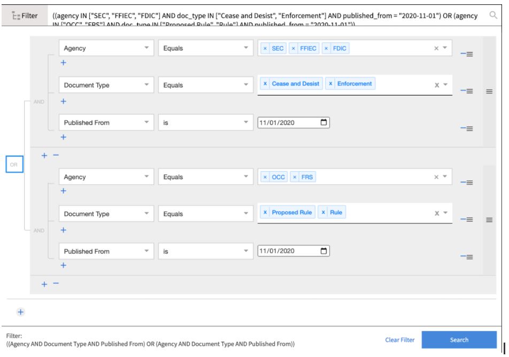This screenshot has height=357, width=509.
Task: Expand value list arrow for SEC FFIEC FDIC
Action: click(445, 48)
